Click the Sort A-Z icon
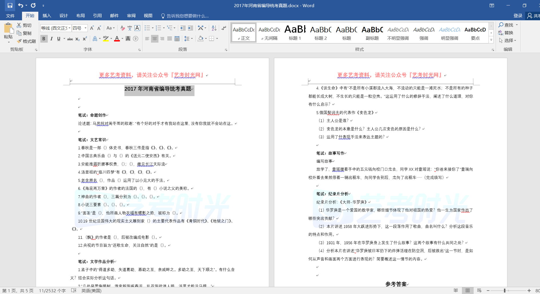 pos(214,28)
